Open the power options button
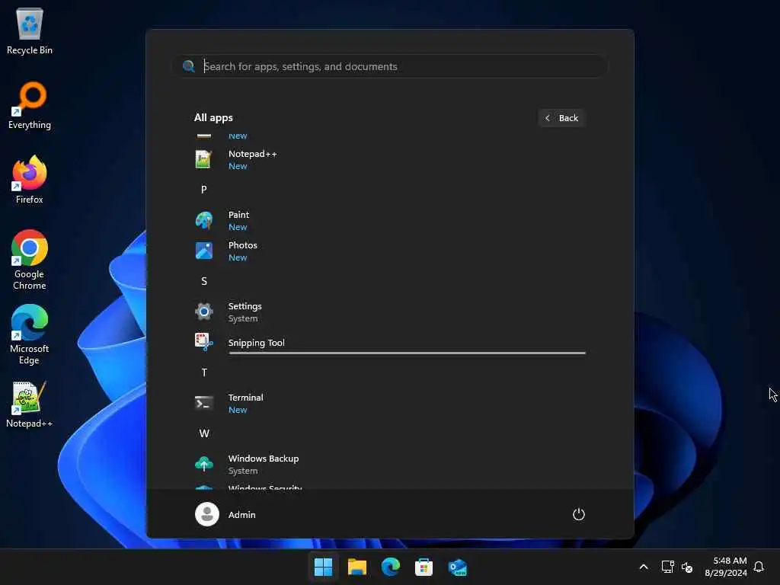This screenshot has width=780, height=585. click(579, 514)
